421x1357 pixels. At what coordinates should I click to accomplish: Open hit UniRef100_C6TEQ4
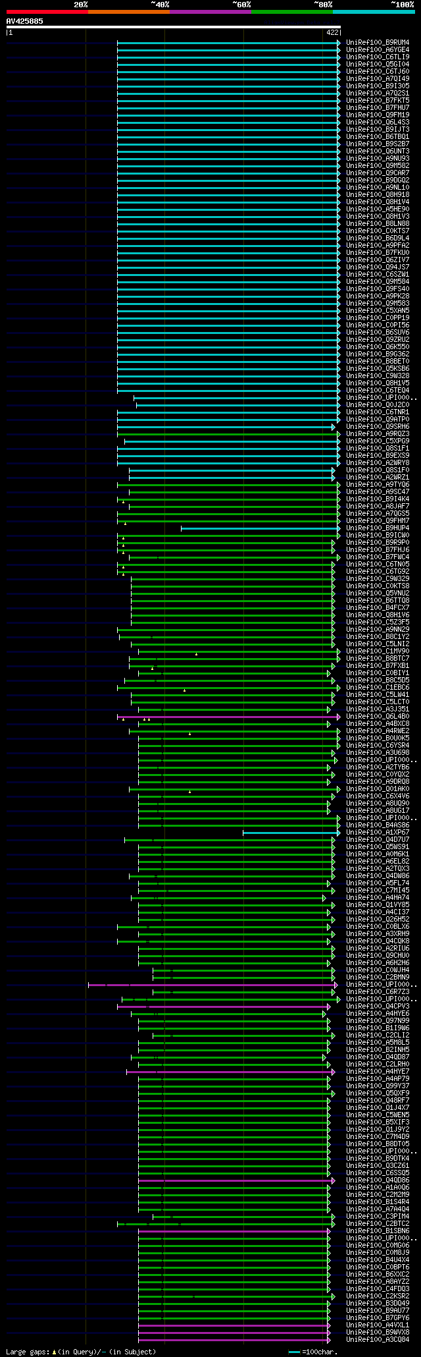point(378,391)
